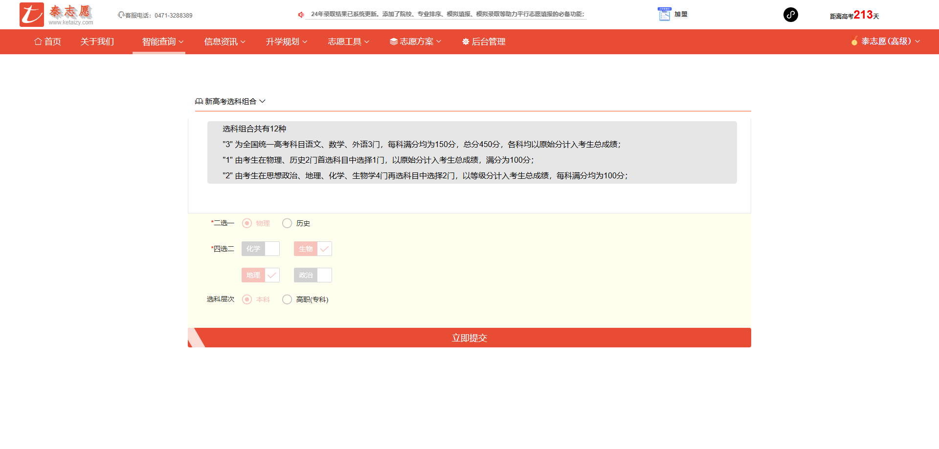Click the 立即提交 submit button
939x449 pixels.
point(469,338)
